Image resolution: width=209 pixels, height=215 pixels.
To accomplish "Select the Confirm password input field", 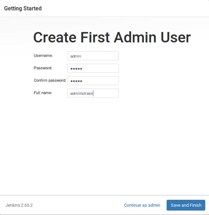I will 93,81.
